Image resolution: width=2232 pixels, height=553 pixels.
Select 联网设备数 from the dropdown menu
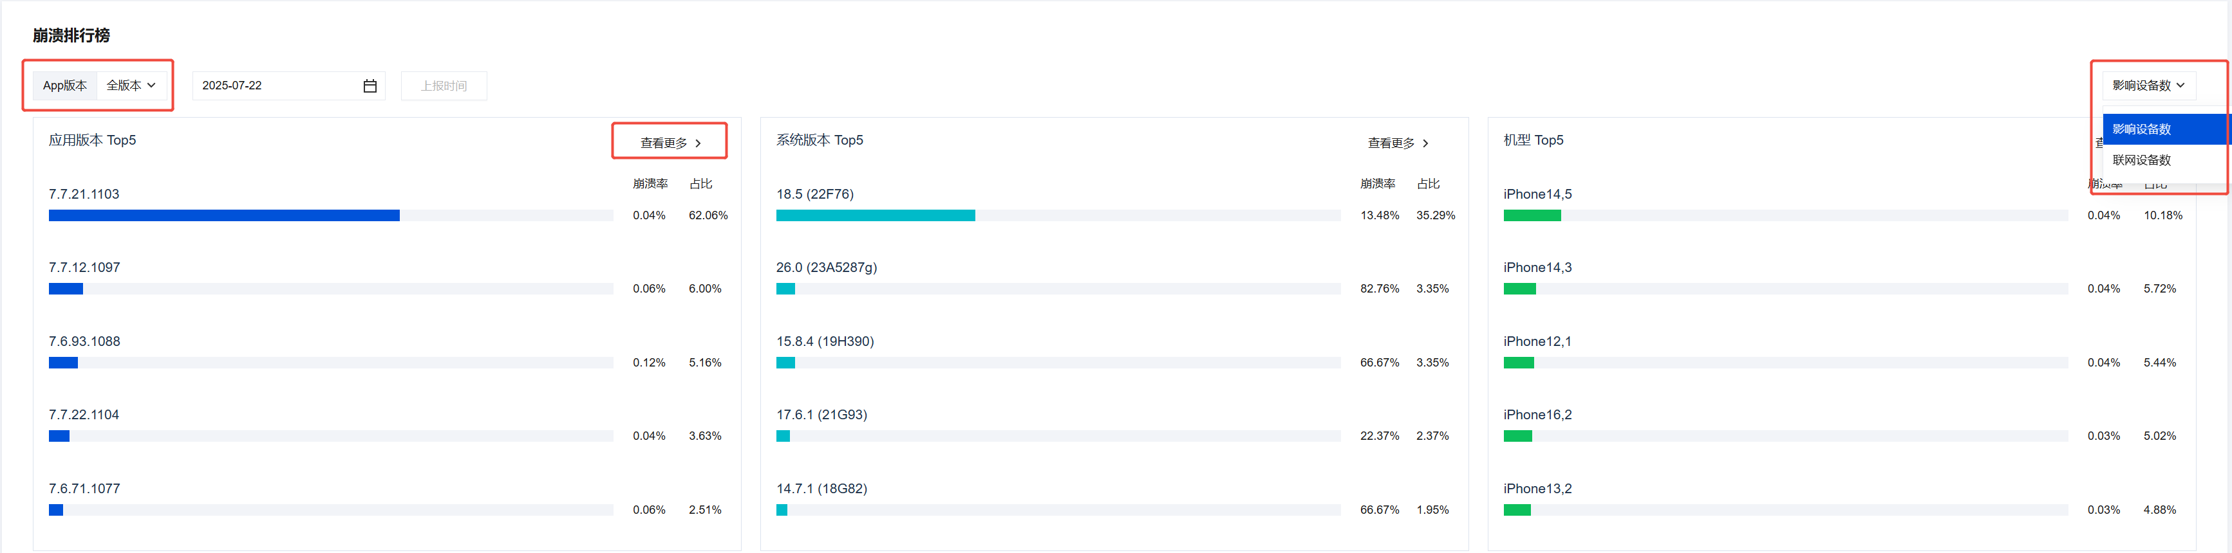pos(2141,160)
